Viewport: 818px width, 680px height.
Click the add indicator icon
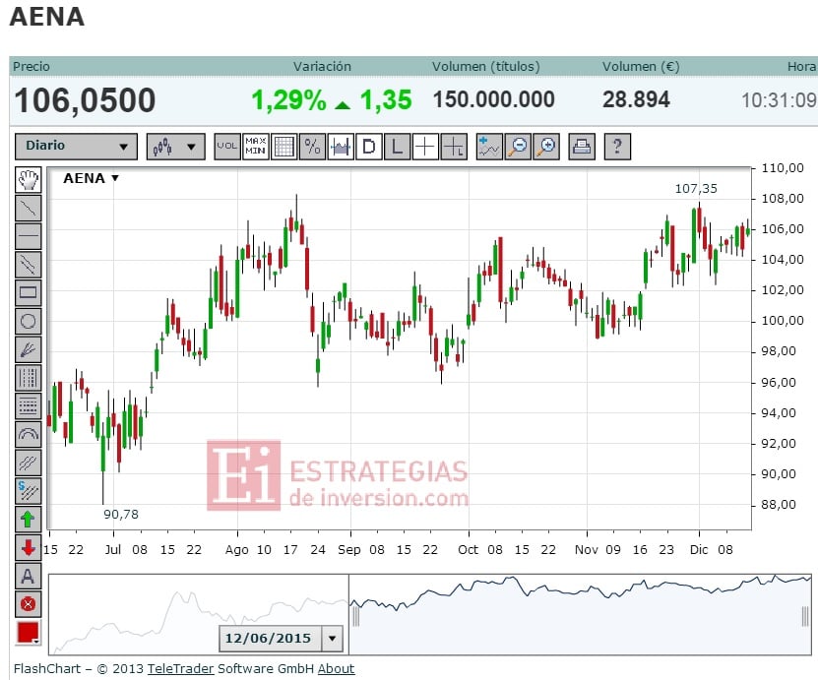pyautogui.click(x=489, y=147)
